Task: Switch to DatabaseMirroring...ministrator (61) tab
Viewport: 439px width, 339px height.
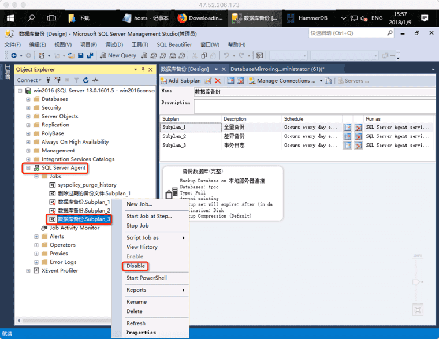Action: (277, 69)
